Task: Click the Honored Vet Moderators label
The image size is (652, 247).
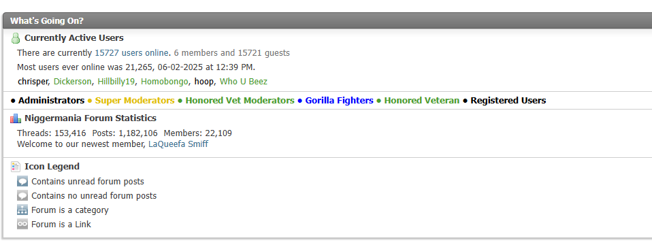Action: pos(240,101)
